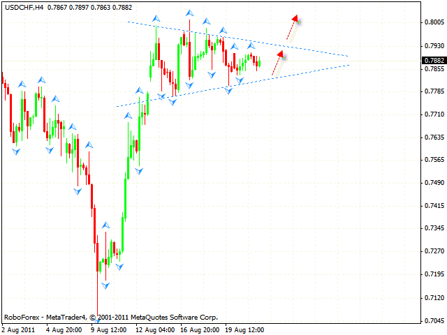Click the 19 Aug 12:00 time label
The image size is (447, 335).
pos(244,329)
